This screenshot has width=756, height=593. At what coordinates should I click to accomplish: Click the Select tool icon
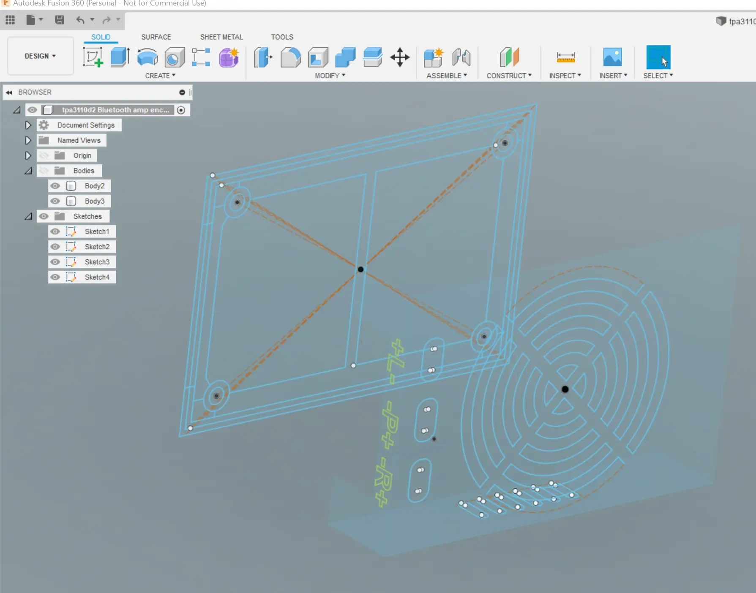(x=658, y=57)
